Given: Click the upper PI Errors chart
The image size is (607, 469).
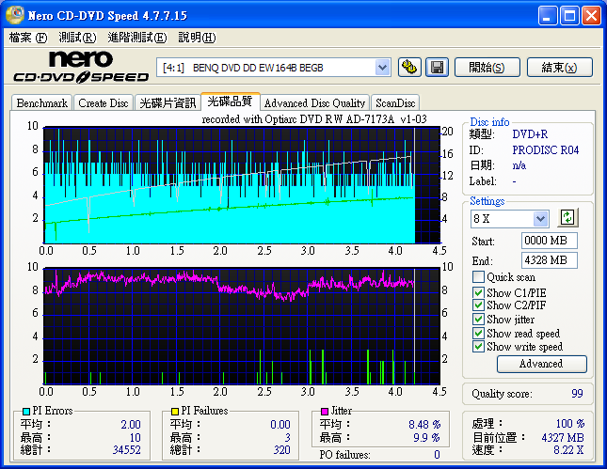Looking at the screenshot, I should tap(242, 185).
